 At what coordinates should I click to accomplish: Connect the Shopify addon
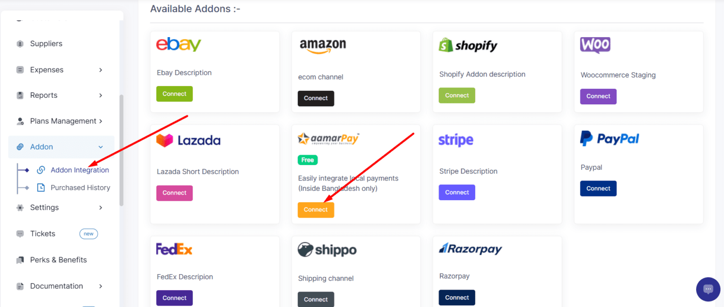[x=457, y=95]
